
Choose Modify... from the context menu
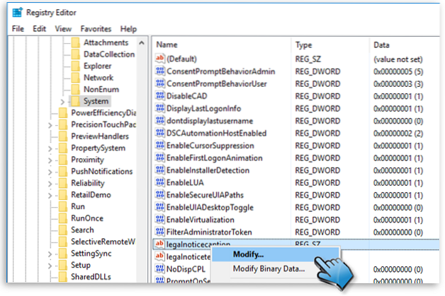(248, 254)
